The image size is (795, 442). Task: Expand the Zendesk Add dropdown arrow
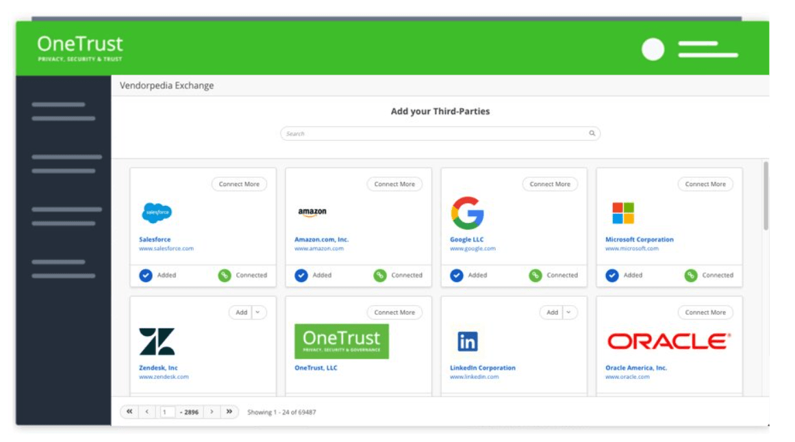(x=258, y=312)
